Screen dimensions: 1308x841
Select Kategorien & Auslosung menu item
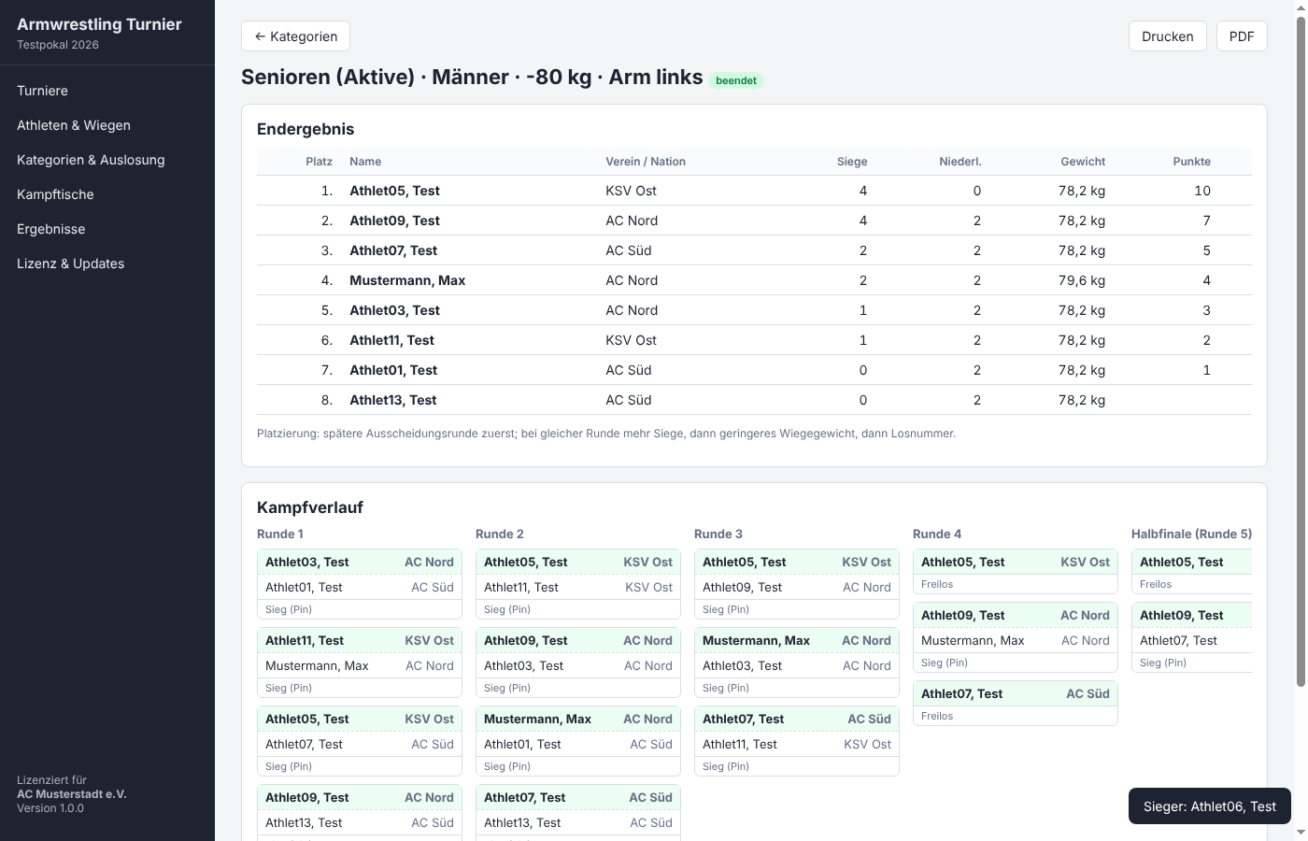point(91,160)
